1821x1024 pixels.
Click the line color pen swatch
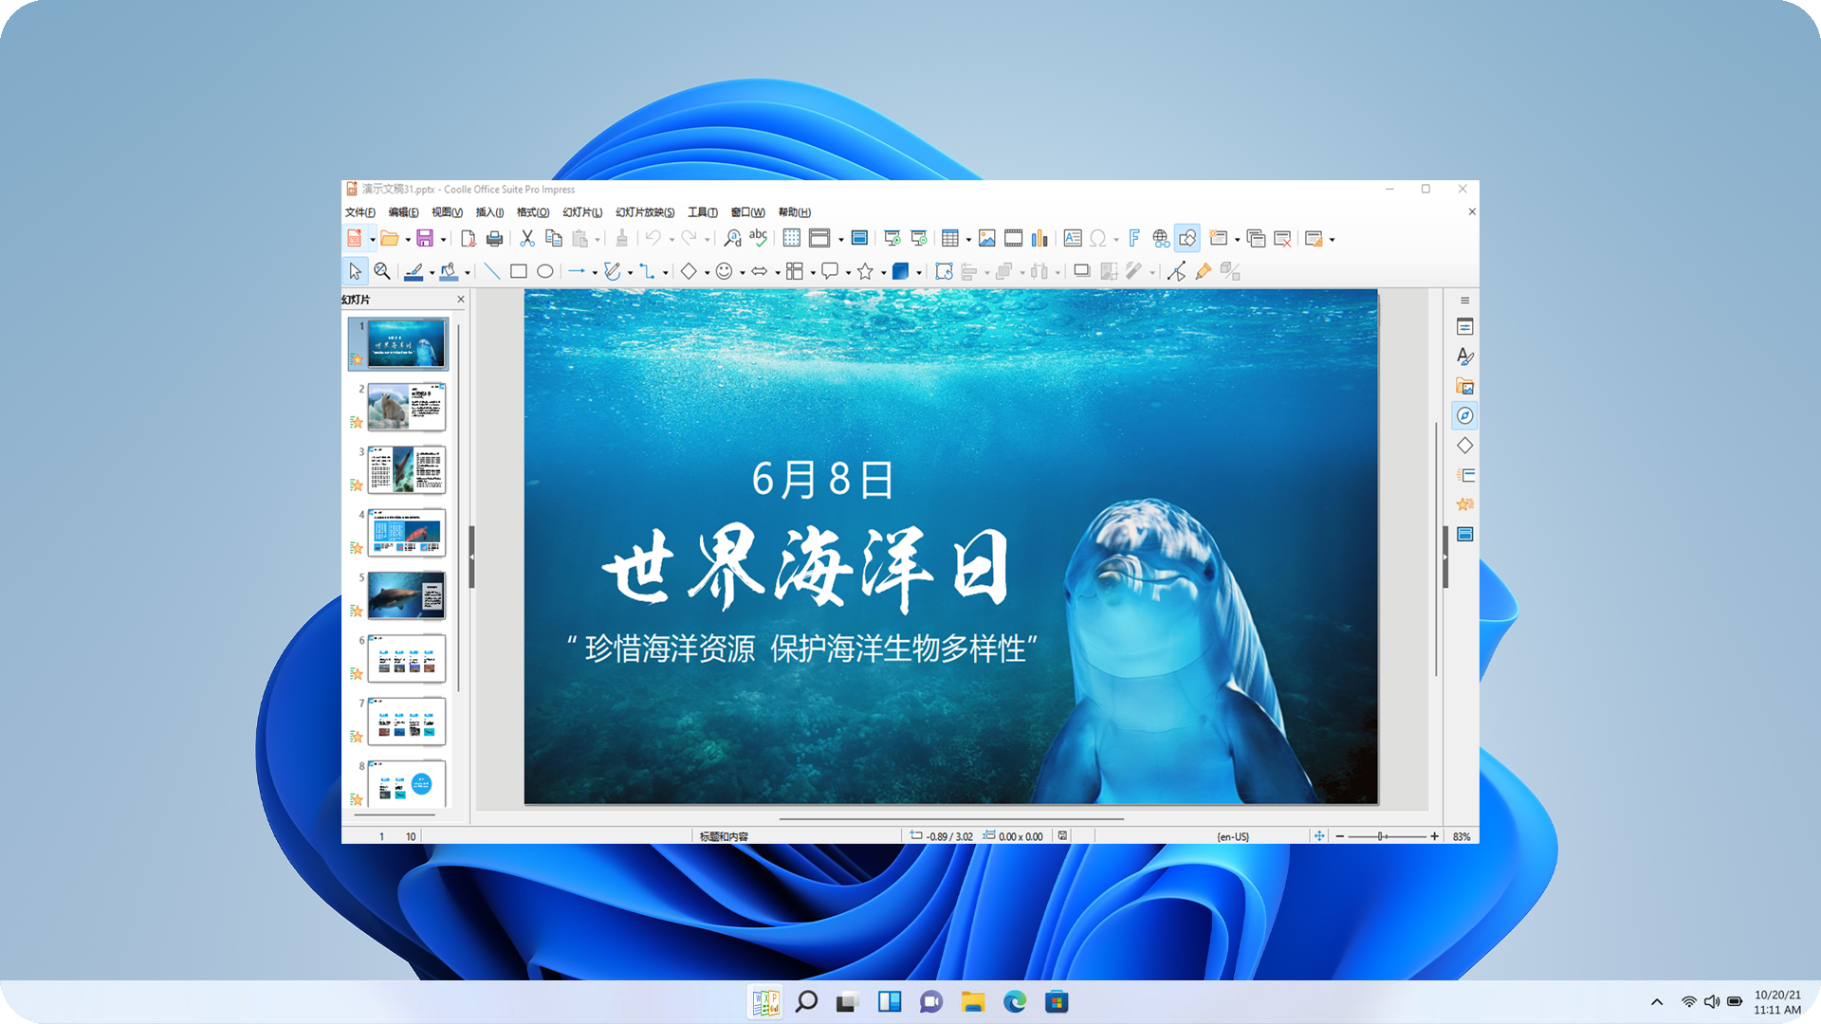[414, 271]
